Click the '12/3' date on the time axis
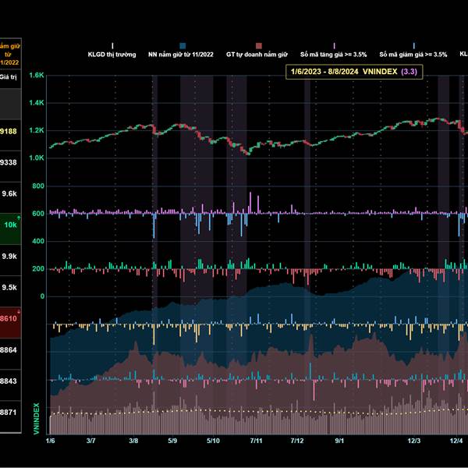Image resolution: width=468 pixels, height=468 pixels. (x=414, y=441)
